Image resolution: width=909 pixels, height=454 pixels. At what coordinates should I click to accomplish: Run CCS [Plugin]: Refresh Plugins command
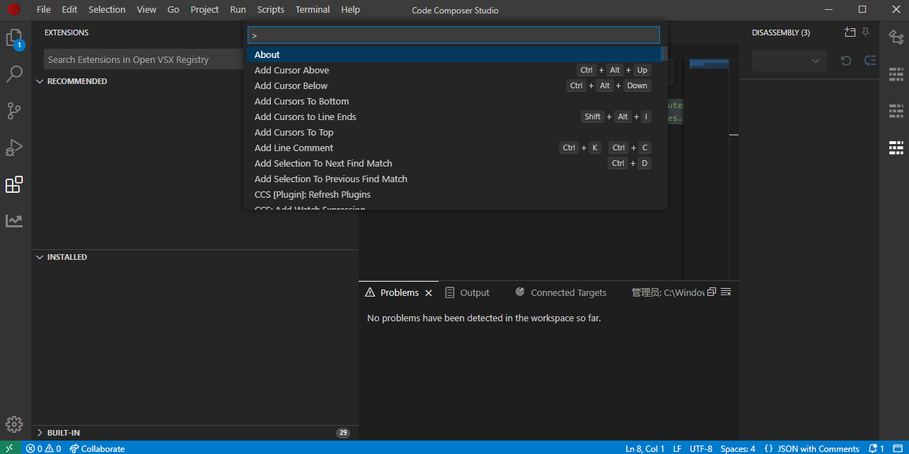453,194
